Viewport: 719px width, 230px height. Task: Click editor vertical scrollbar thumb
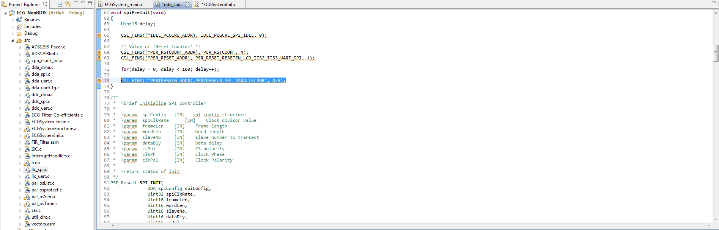[x=716, y=53]
